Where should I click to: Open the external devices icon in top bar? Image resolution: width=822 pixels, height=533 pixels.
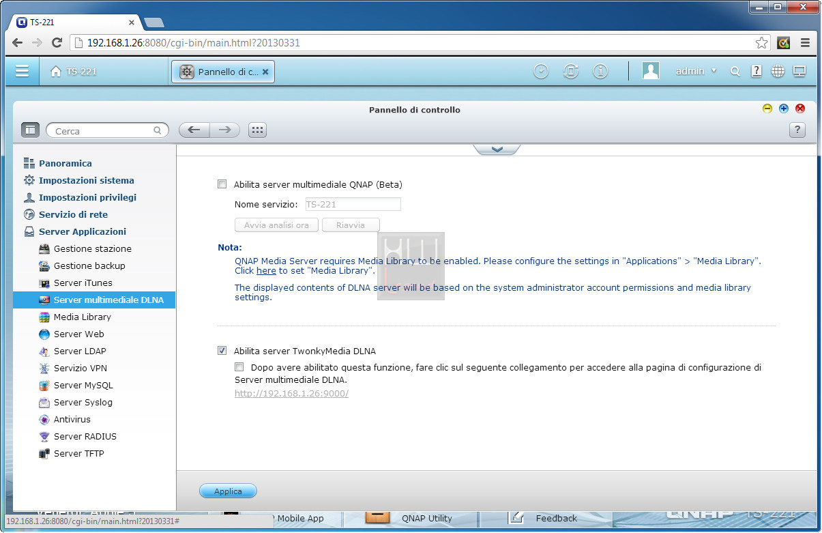coord(571,71)
